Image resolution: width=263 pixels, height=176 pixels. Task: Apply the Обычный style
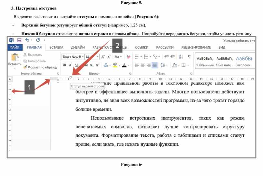point(205,62)
